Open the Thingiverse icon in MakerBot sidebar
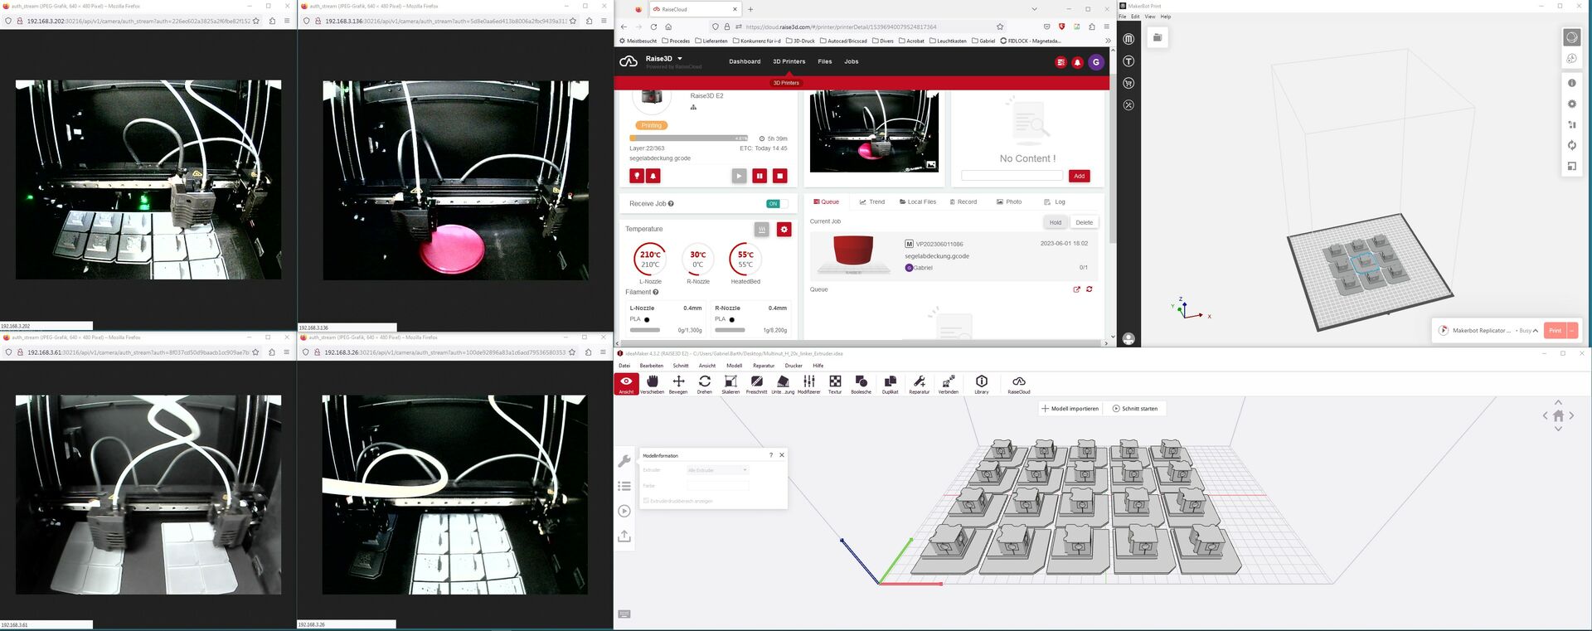Image resolution: width=1592 pixels, height=631 pixels. point(1128,61)
